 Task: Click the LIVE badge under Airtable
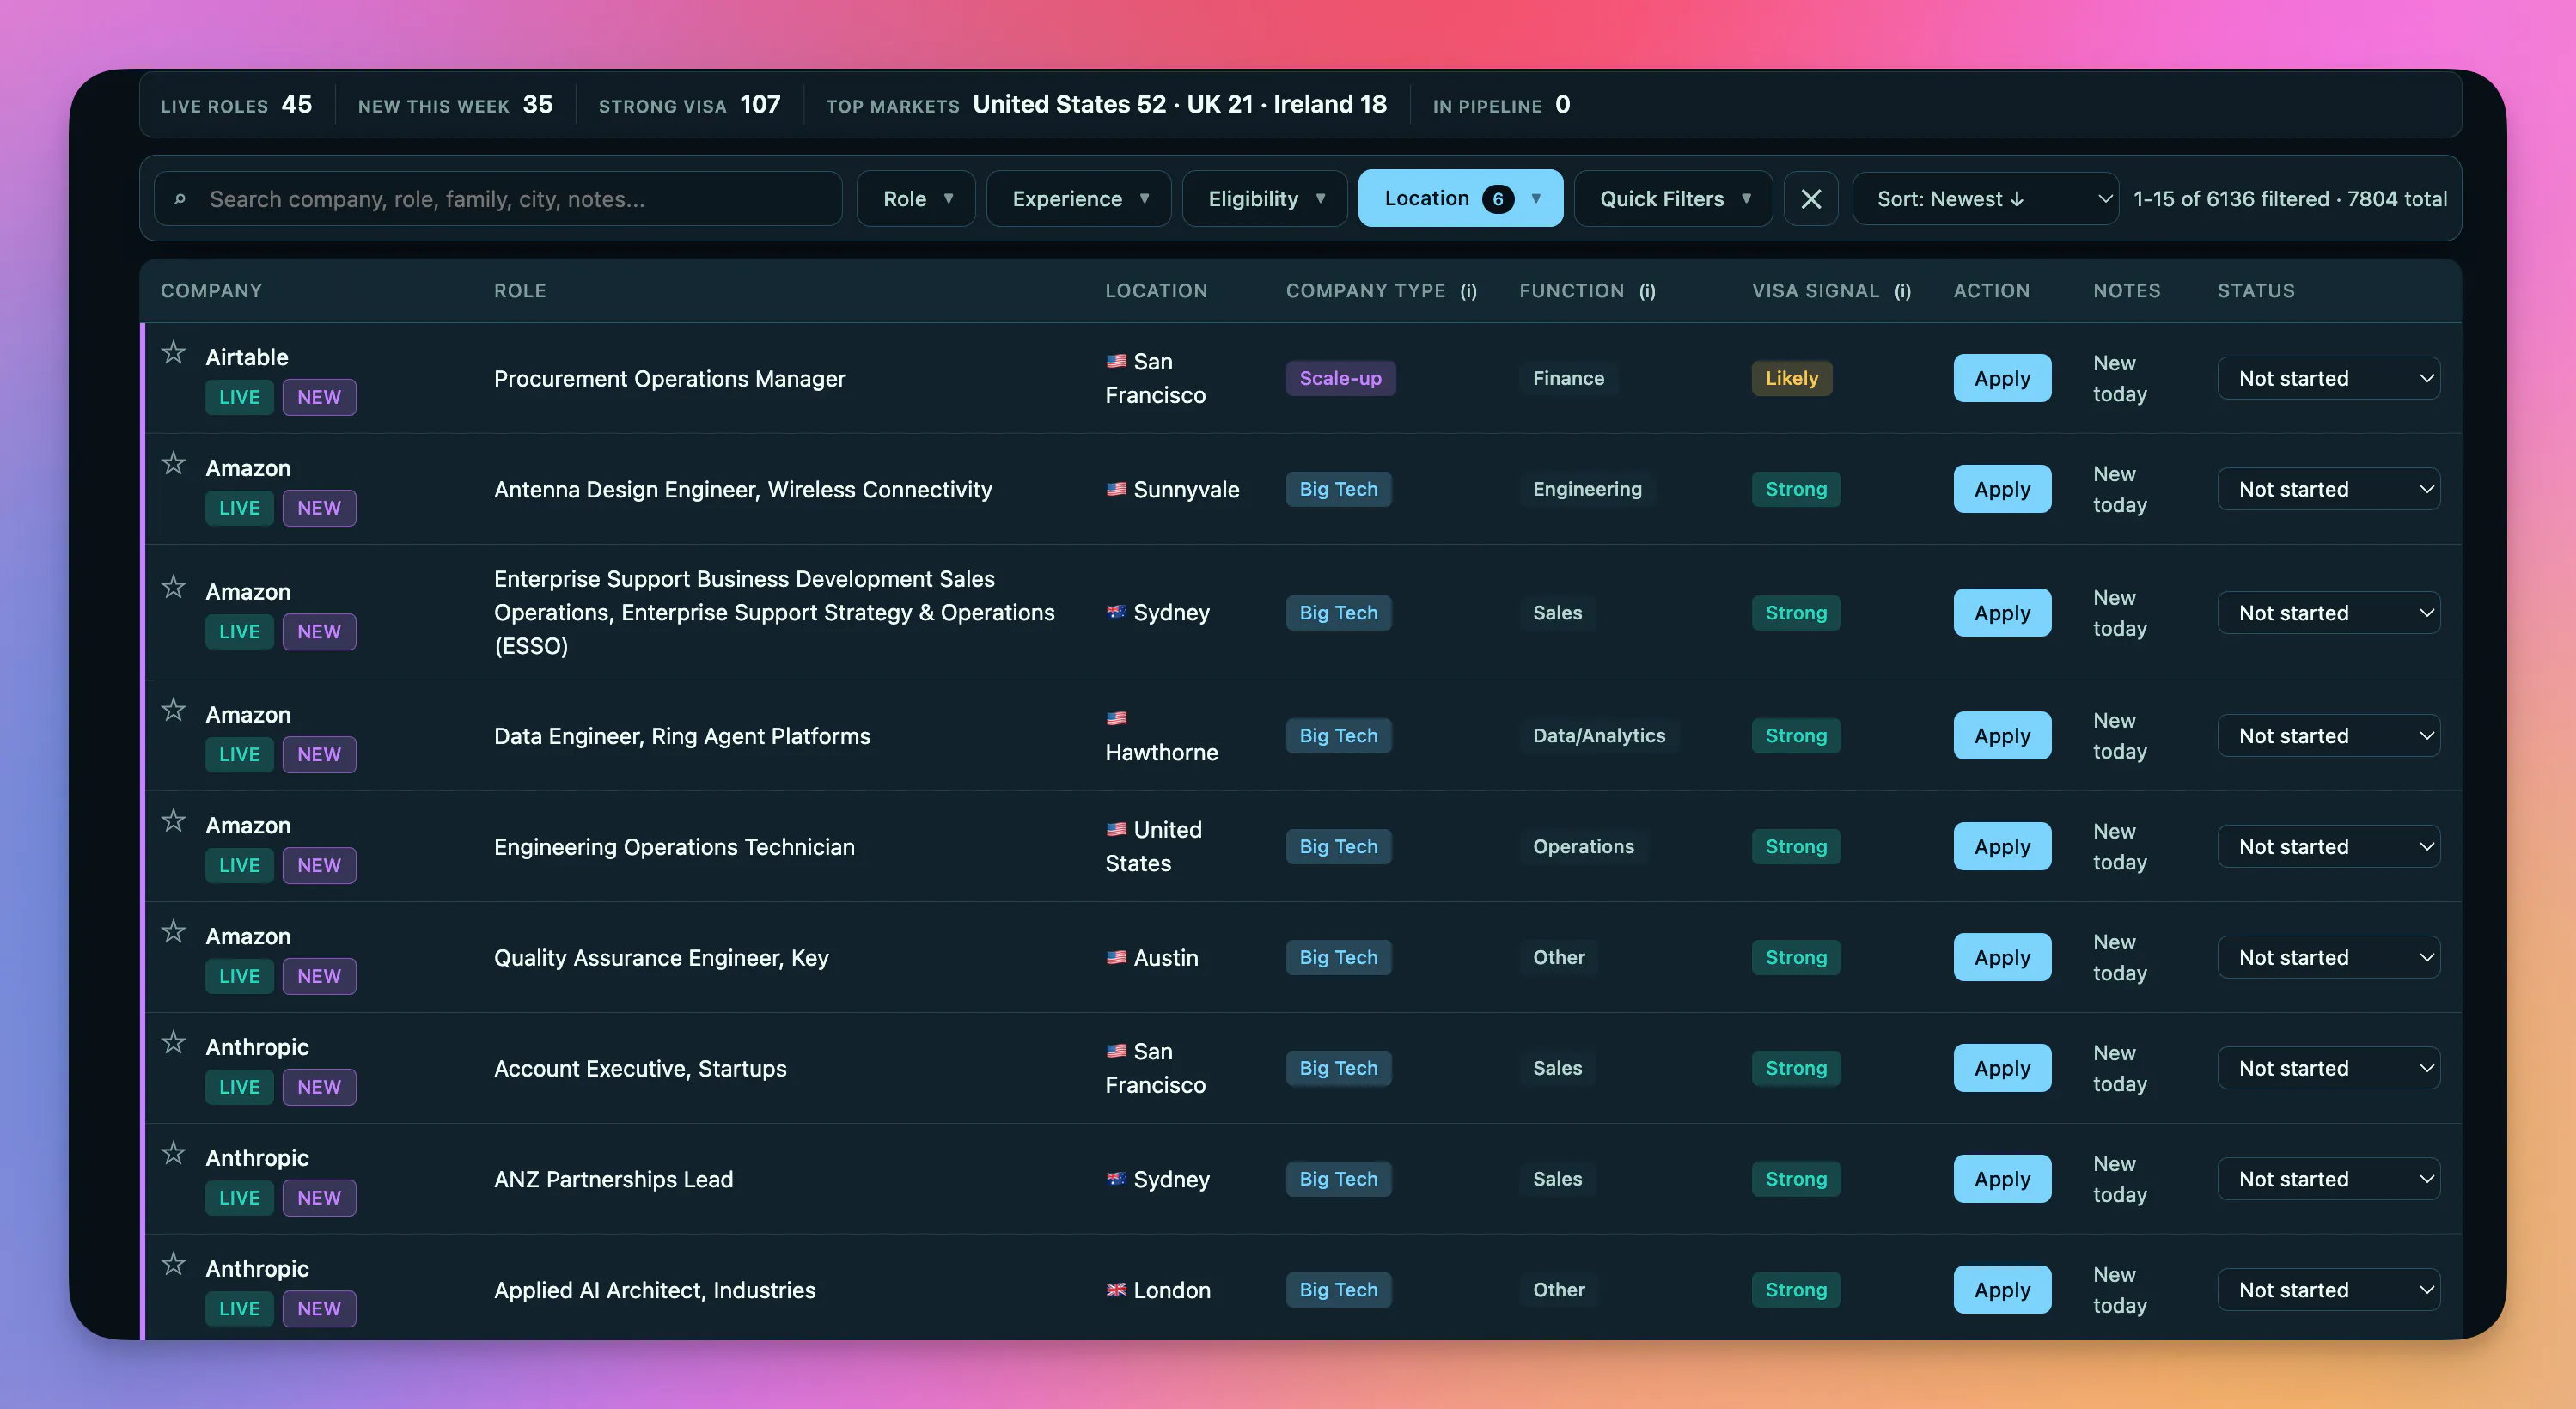point(239,397)
